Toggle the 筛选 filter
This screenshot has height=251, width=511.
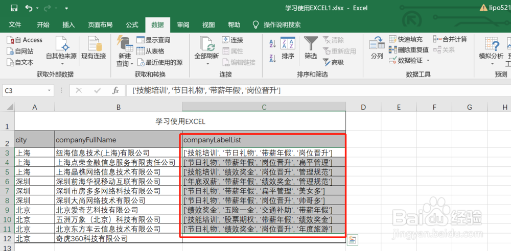tap(311, 48)
